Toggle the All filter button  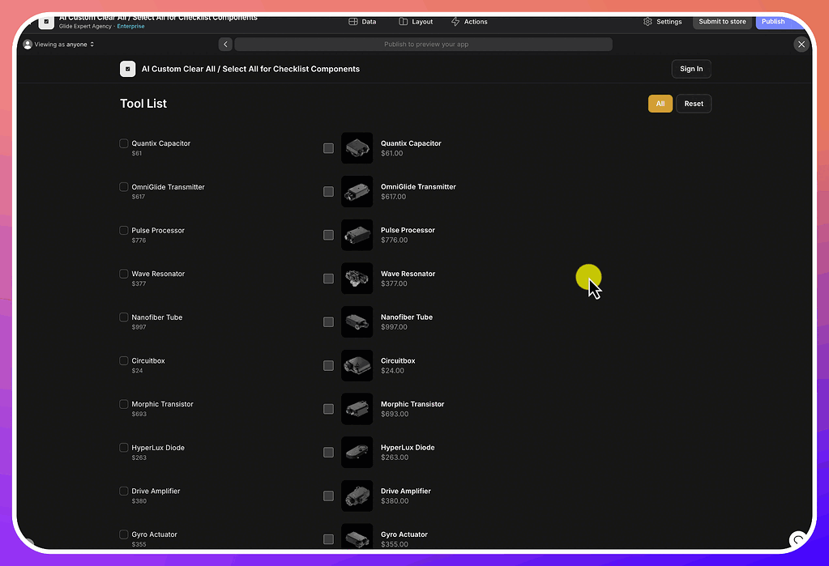pyautogui.click(x=660, y=103)
